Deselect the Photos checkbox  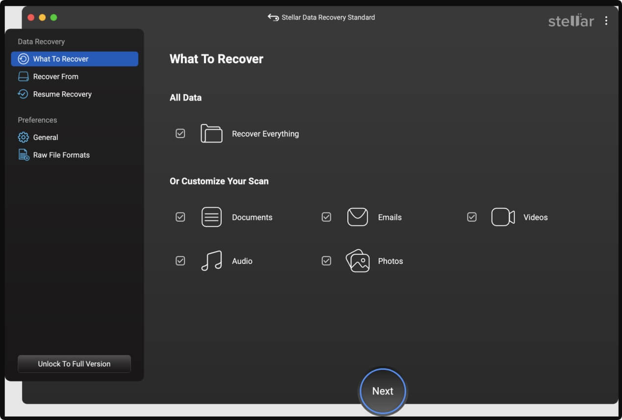pyautogui.click(x=326, y=261)
